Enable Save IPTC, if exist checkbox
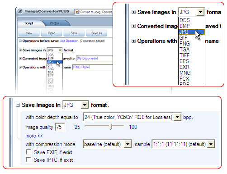 coord(28,160)
